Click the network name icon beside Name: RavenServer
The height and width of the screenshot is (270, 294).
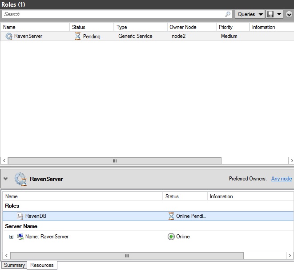[20, 237]
